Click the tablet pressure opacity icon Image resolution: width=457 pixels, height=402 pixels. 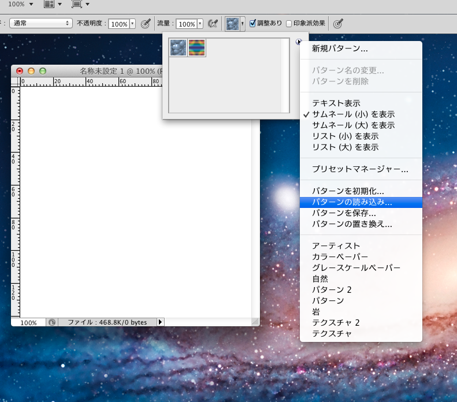tap(146, 24)
